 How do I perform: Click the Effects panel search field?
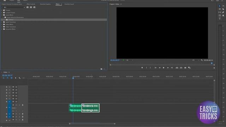tap(13, 7)
